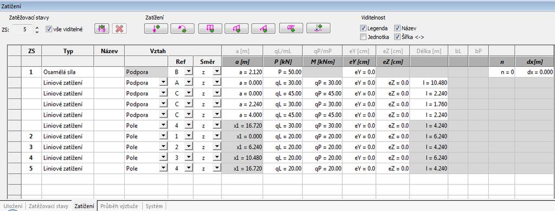Open Směr dropdown in Osamělá síla row

click(x=216, y=72)
